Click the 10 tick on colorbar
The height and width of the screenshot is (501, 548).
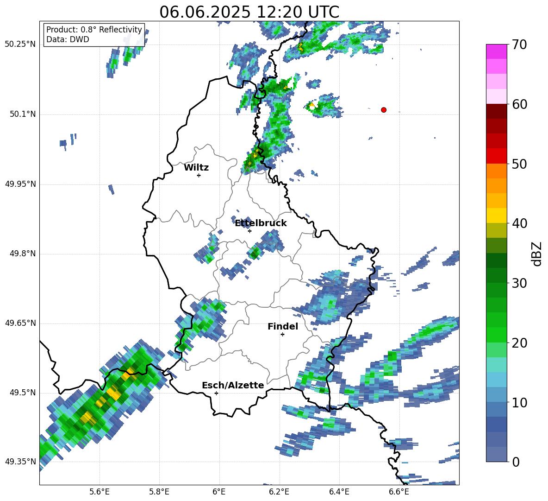click(x=519, y=402)
